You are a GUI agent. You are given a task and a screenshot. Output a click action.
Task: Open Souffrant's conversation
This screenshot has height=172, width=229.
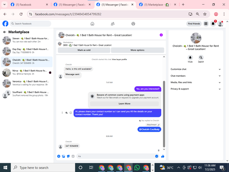coord(27,94)
